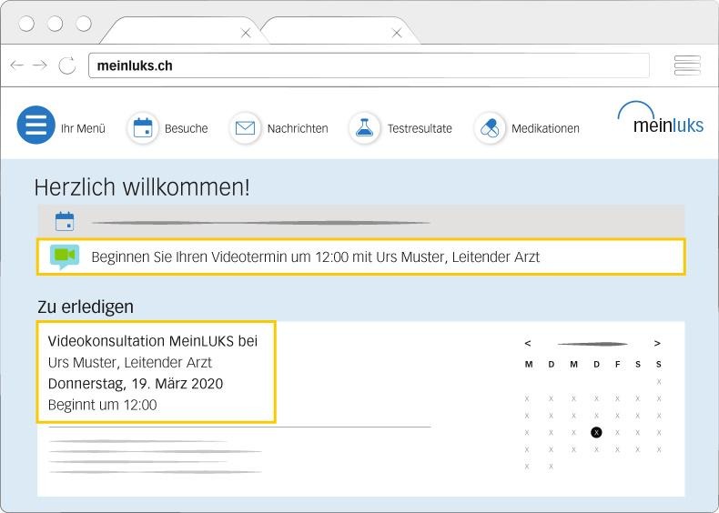The width and height of the screenshot is (719, 513).
Task: Open the browser hamburger menu
Action: (687, 65)
